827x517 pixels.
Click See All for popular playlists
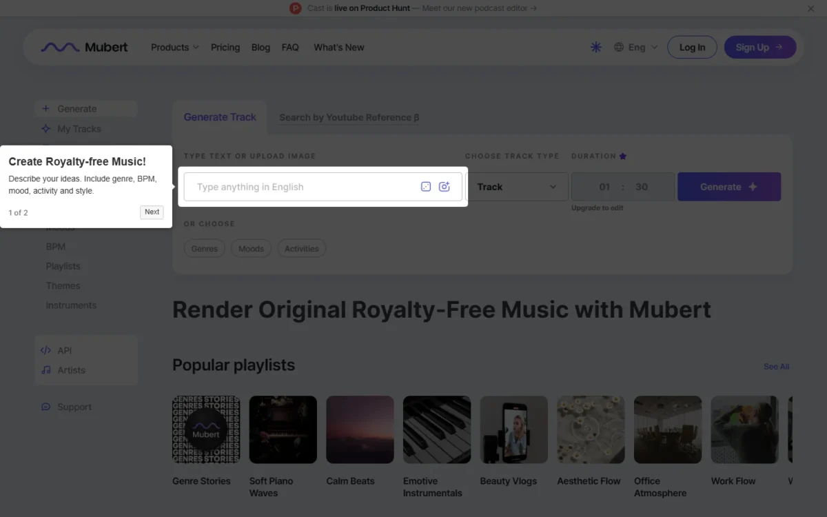pyautogui.click(x=776, y=367)
